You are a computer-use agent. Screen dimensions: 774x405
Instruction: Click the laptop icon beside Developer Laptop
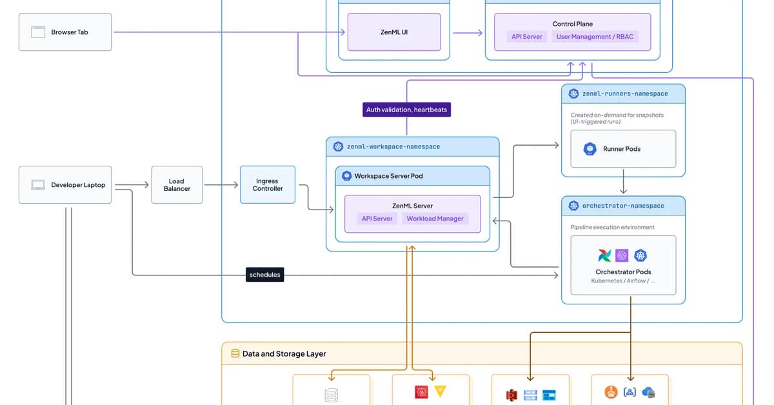(38, 185)
